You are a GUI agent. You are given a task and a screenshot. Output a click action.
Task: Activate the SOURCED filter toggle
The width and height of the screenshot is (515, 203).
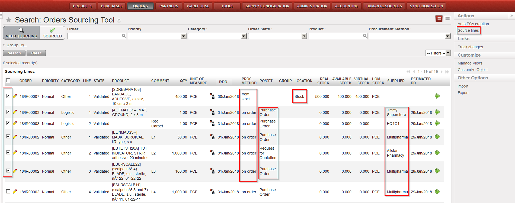point(52,33)
